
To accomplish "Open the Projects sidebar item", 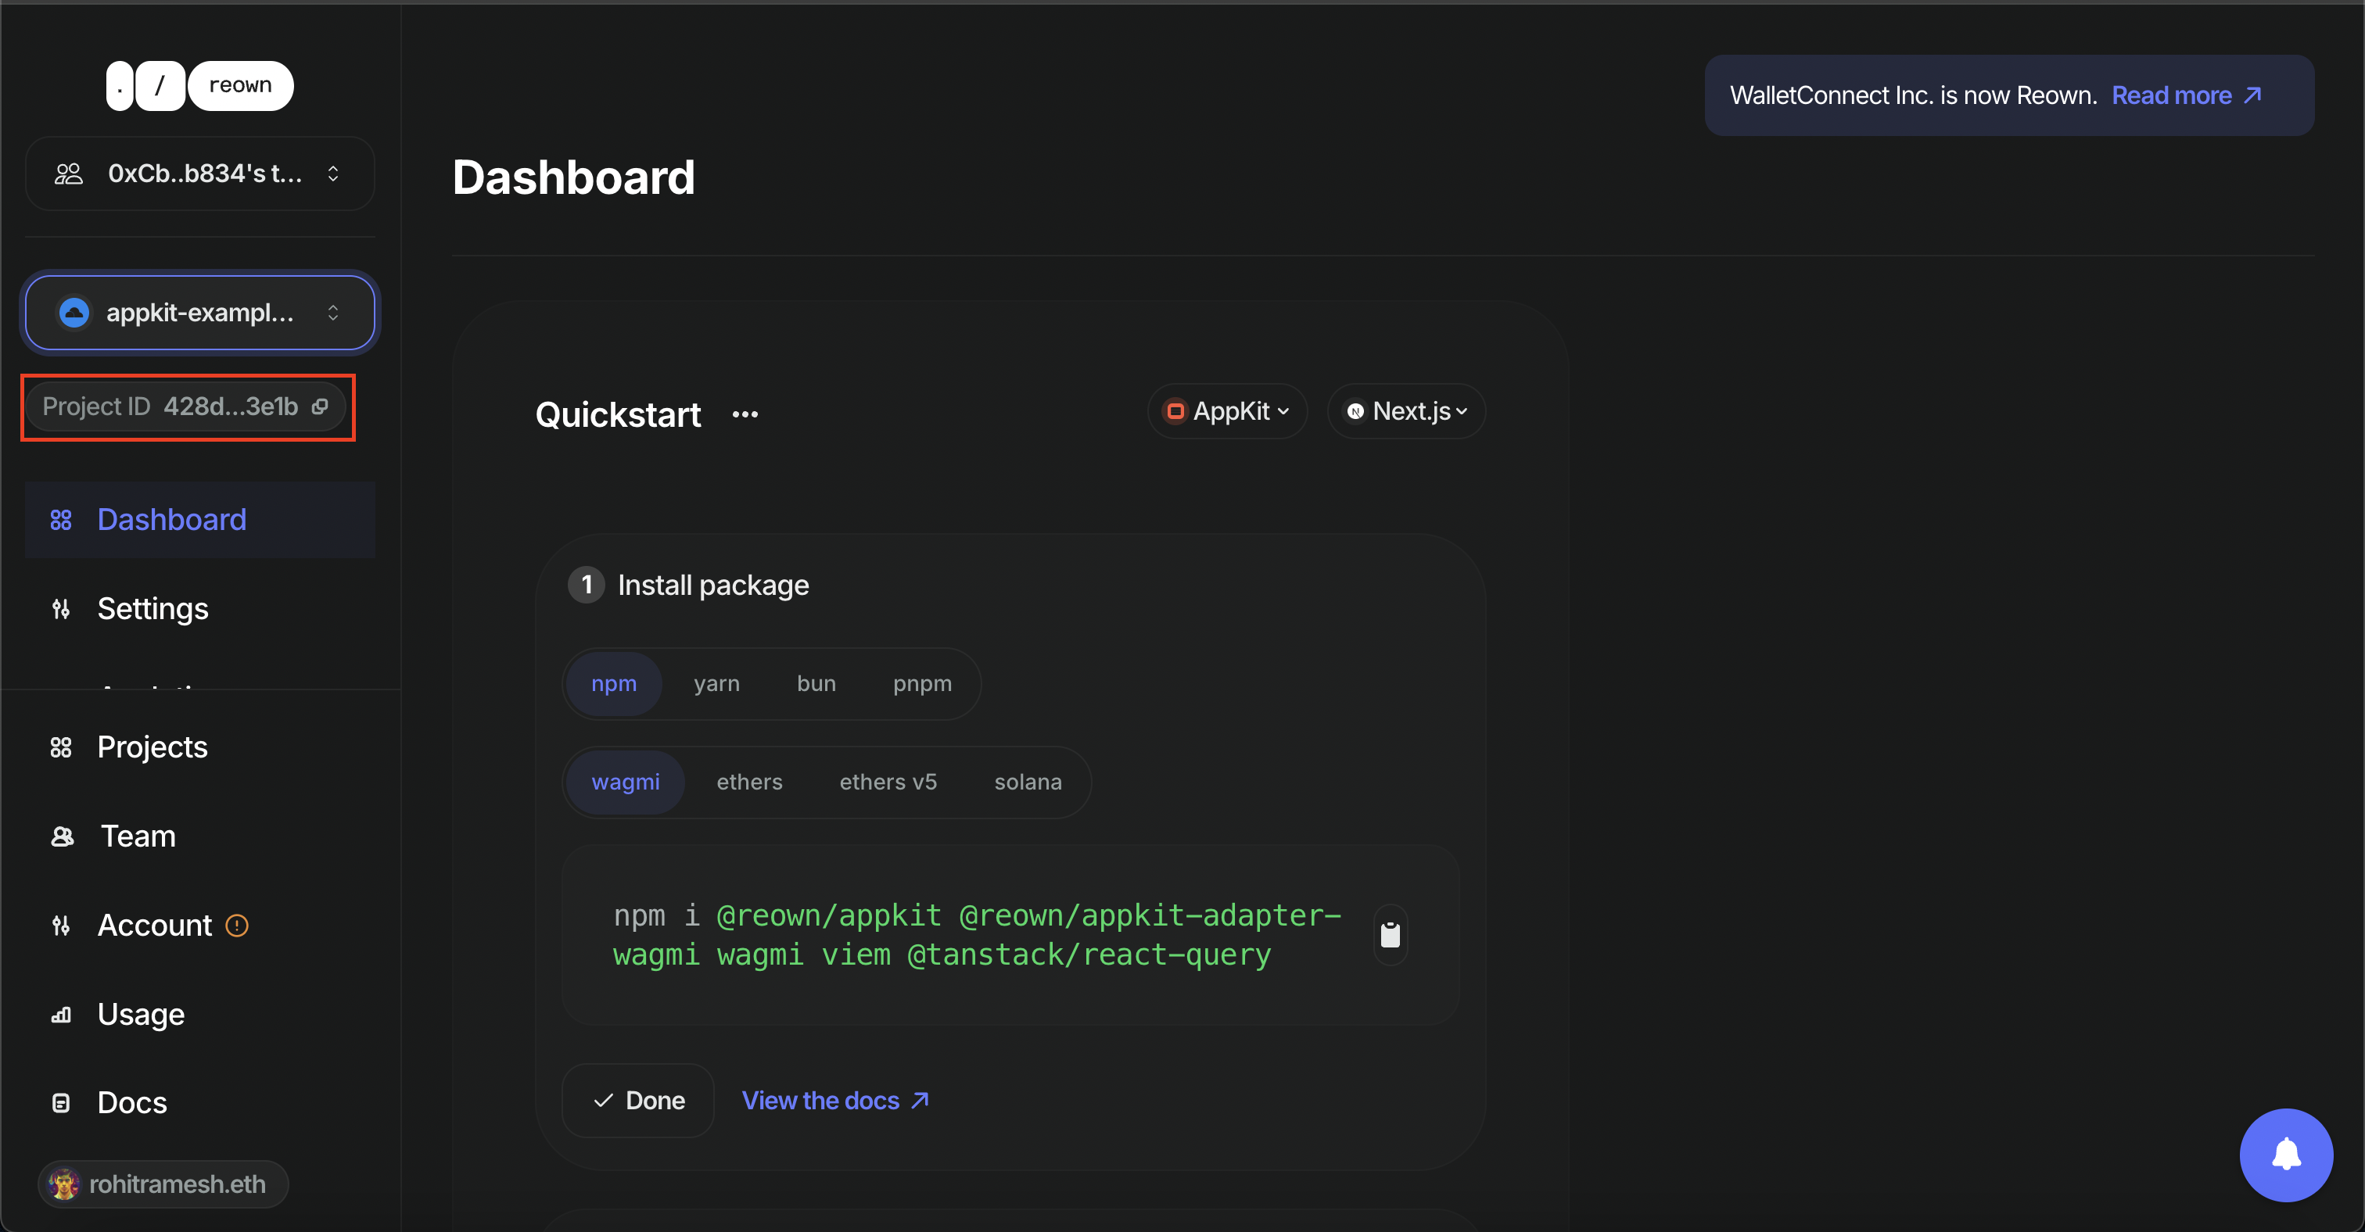I will pyautogui.click(x=153, y=747).
